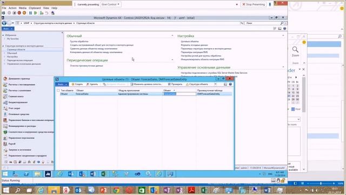The height and width of the screenshot is (195, 346).
Task: Send Ctrl+Alt+Del via VM toolbar icon
Action: tap(4, 13)
